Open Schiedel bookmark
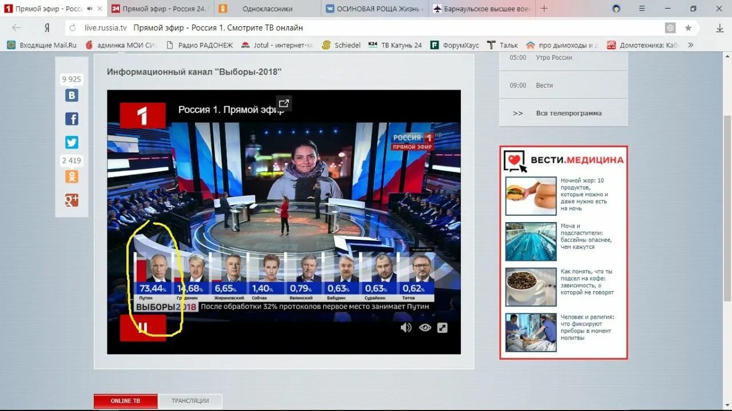 tap(341, 45)
